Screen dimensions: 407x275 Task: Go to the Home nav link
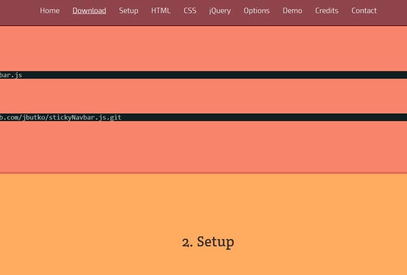pos(49,10)
